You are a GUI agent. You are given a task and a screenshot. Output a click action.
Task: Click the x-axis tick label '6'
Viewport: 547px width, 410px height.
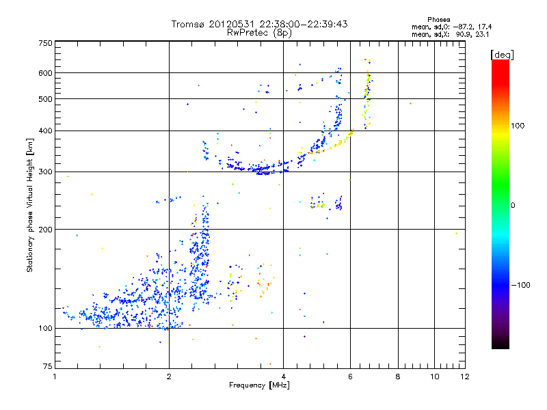tap(350, 377)
